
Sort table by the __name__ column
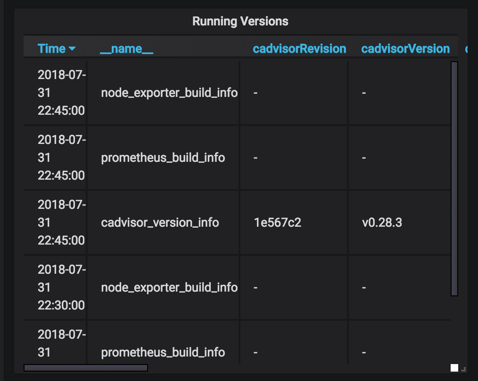(126, 49)
